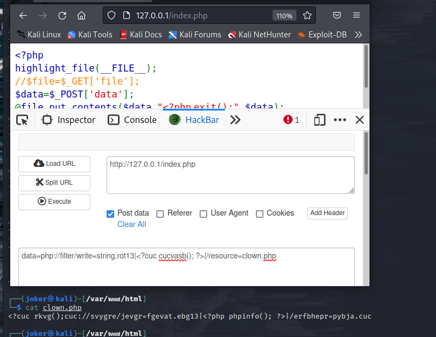Click the Load URL button
The height and width of the screenshot is (337, 436).
[54, 164]
